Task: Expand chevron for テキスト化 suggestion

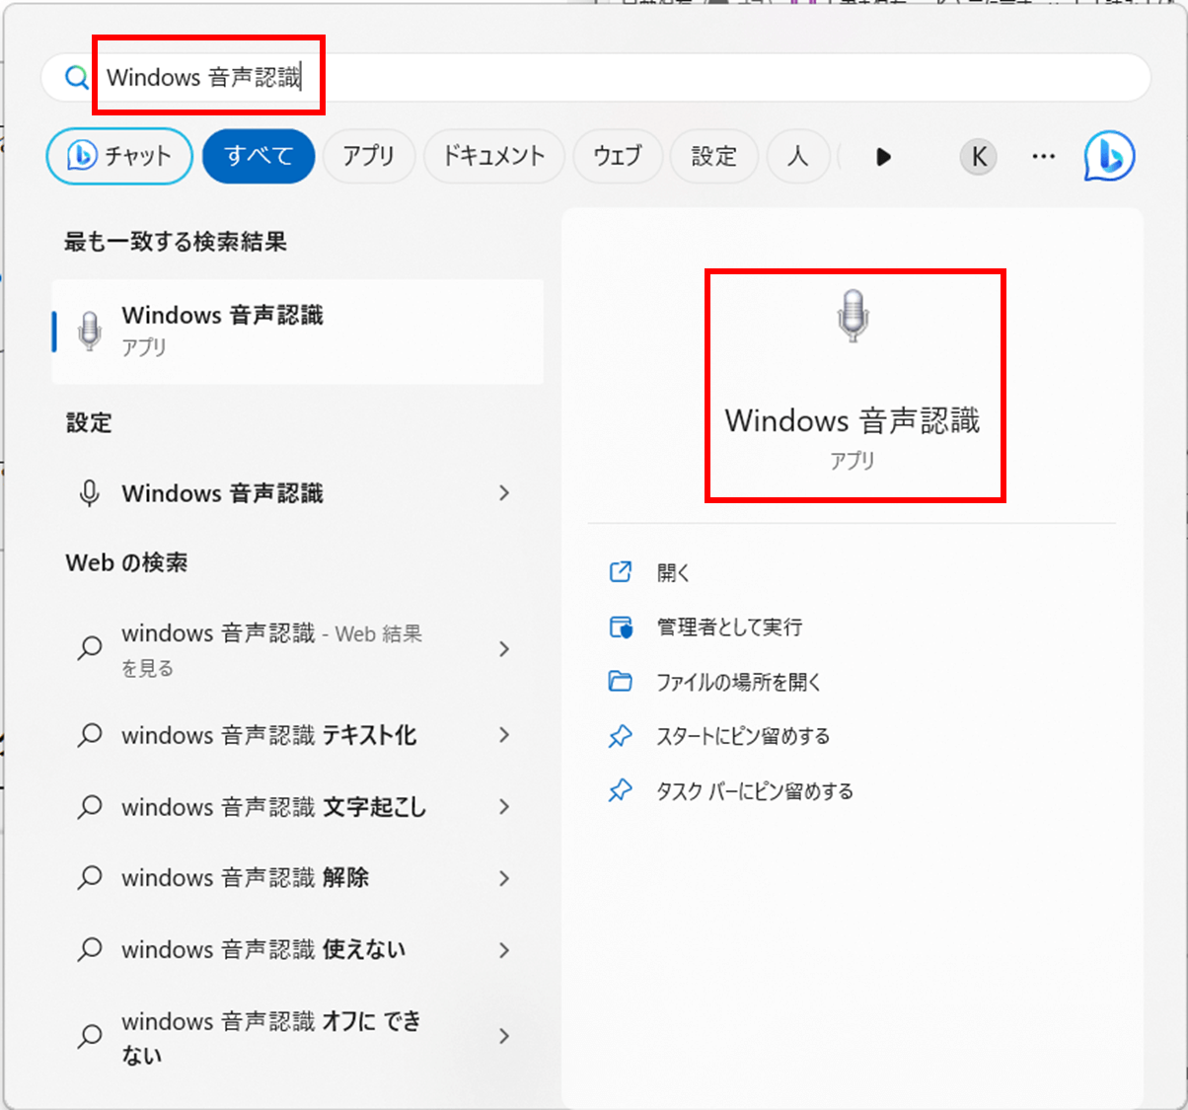Action: (x=504, y=734)
